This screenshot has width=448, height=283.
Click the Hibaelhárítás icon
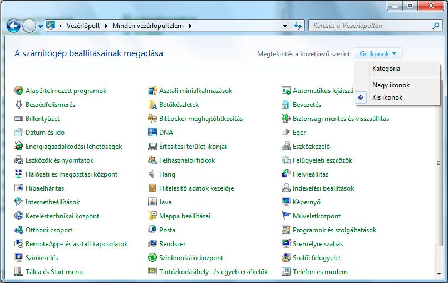coord(19,188)
